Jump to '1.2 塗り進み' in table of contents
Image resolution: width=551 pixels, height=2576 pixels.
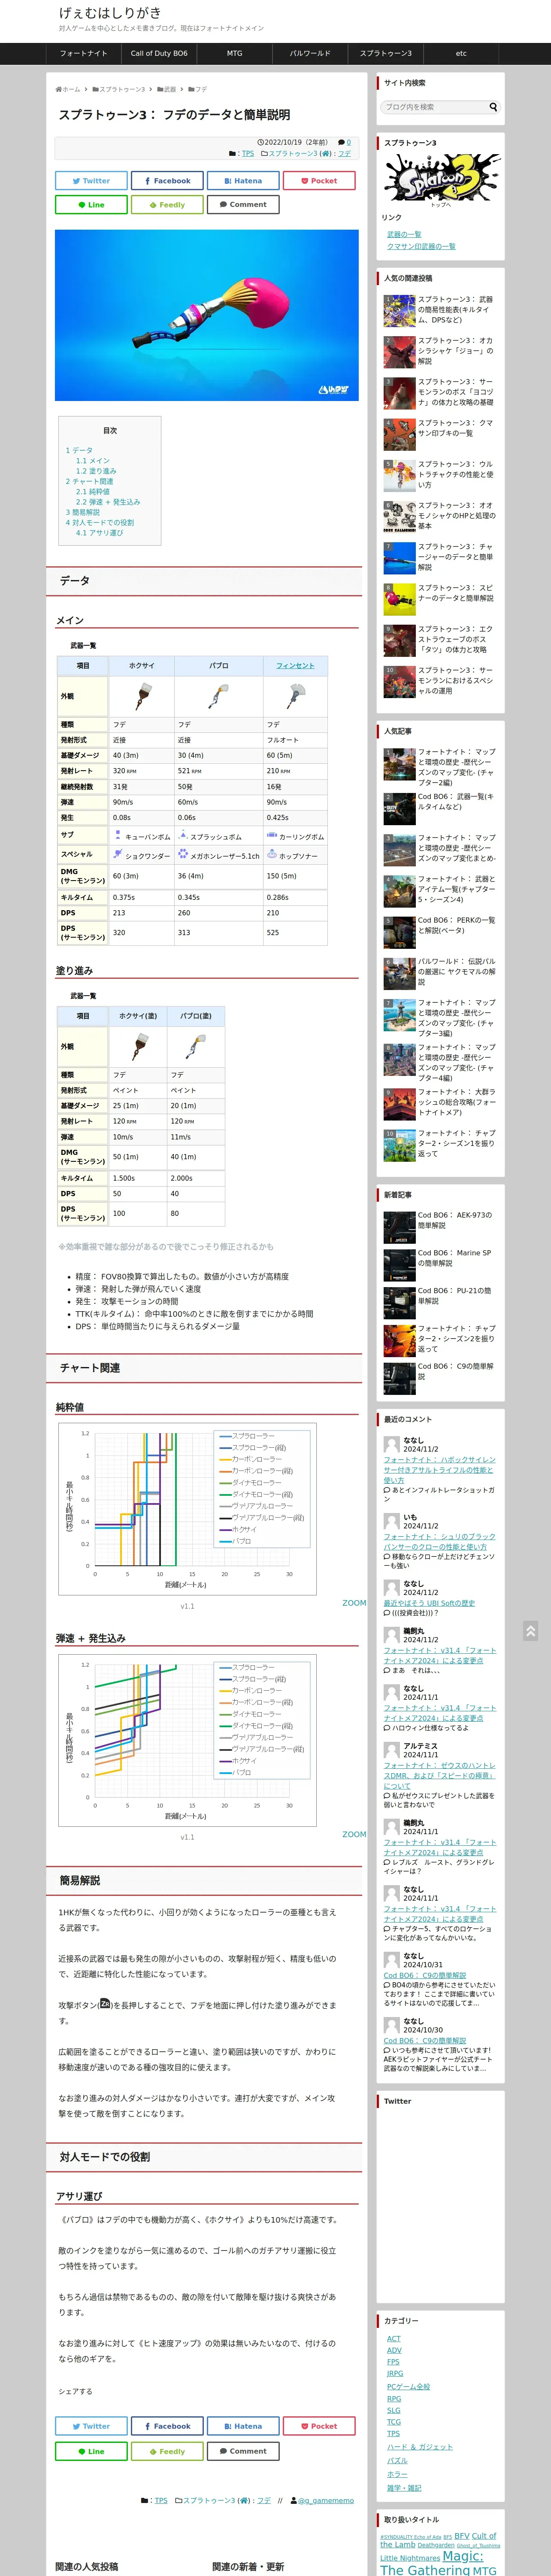[x=96, y=471]
